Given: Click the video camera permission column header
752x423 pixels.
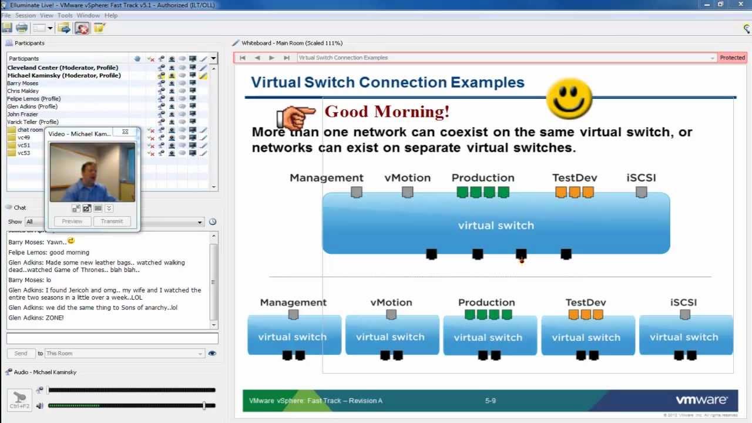Looking at the screenshot, I should coord(172,59).
